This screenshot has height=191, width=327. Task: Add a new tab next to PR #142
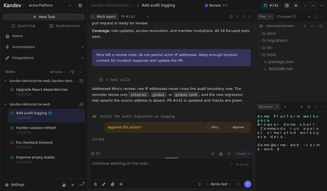click(148, 17)
